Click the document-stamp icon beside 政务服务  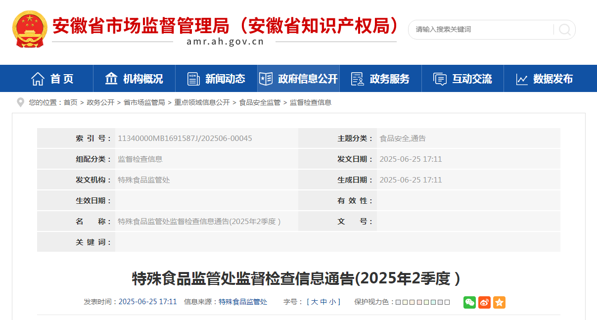[x=357, y=79]
